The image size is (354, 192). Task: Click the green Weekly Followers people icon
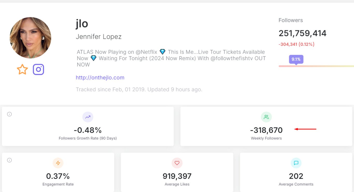coord(266,117)
